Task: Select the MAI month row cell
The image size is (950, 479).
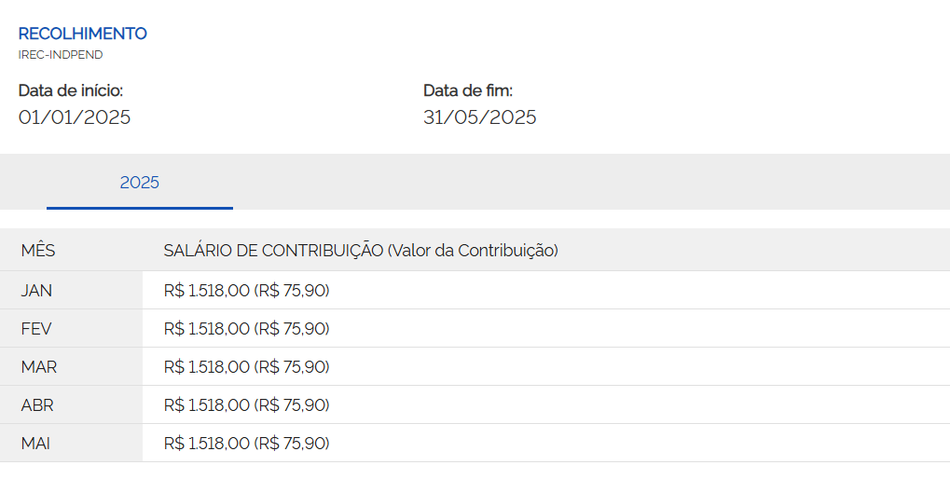Action: pyautogui.click(x=71, y=444)
